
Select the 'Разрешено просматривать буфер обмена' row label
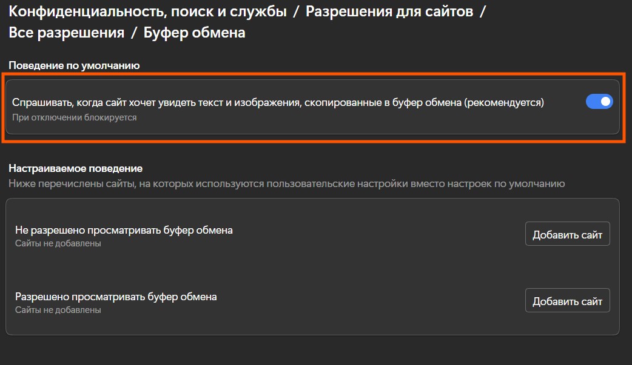point(116,297)
